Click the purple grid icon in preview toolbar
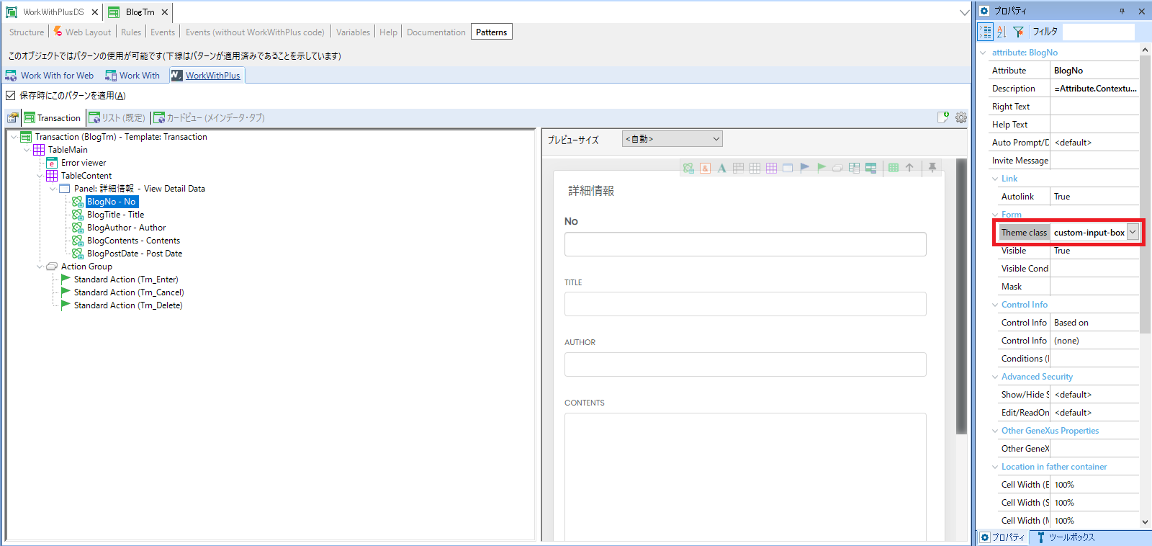Screen dimensions: 1152x546 click(x=771, y=168)
